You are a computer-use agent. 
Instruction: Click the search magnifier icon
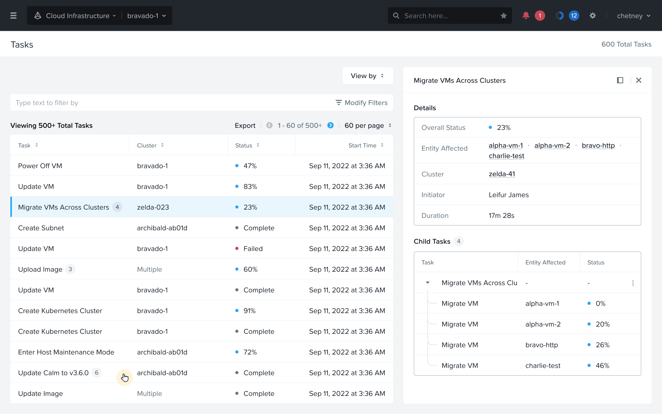click(x=396, y=16)
